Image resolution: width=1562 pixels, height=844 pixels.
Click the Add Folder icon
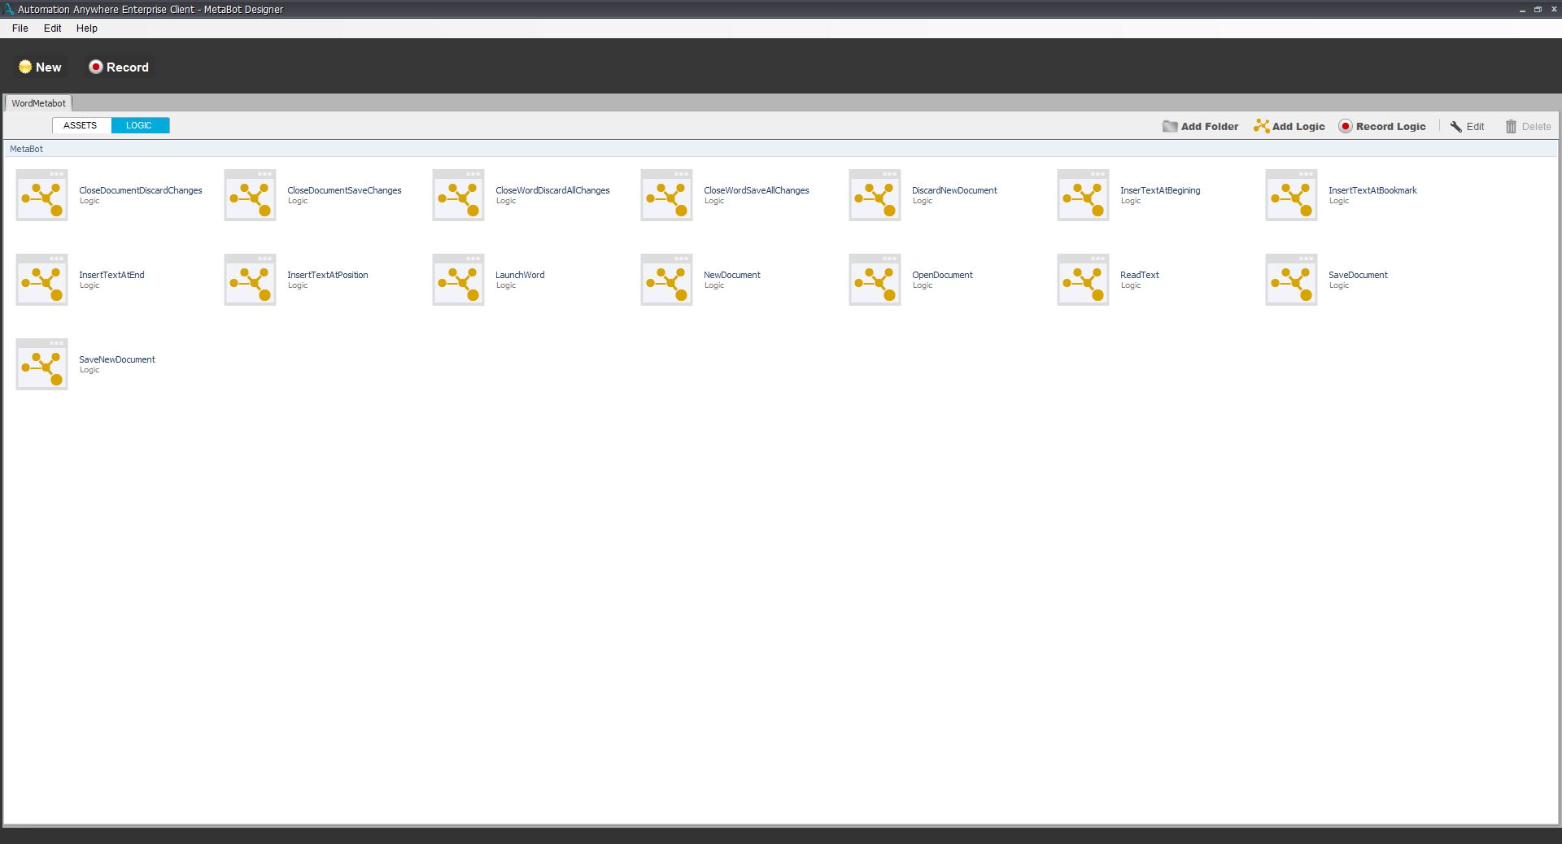click(1170, 126)
